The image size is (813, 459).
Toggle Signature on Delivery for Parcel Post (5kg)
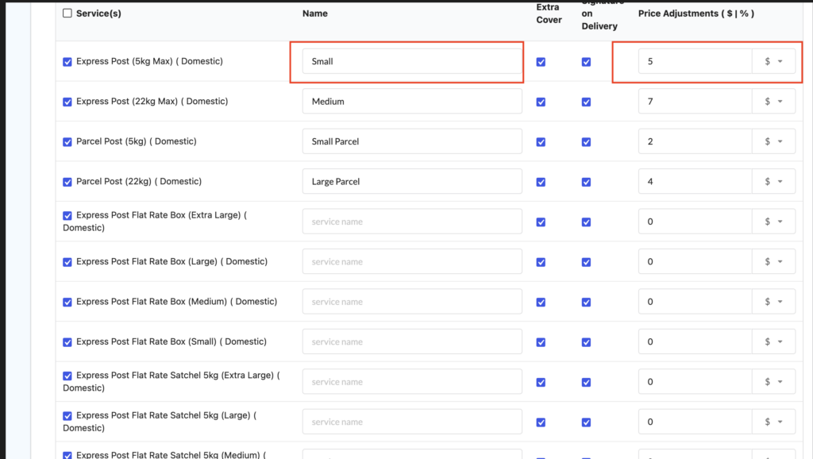(586, 141)
